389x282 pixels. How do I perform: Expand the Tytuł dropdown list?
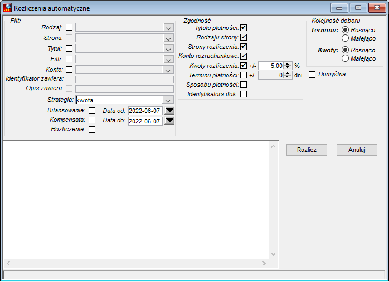pyautogui.click(x=168, y=48)
